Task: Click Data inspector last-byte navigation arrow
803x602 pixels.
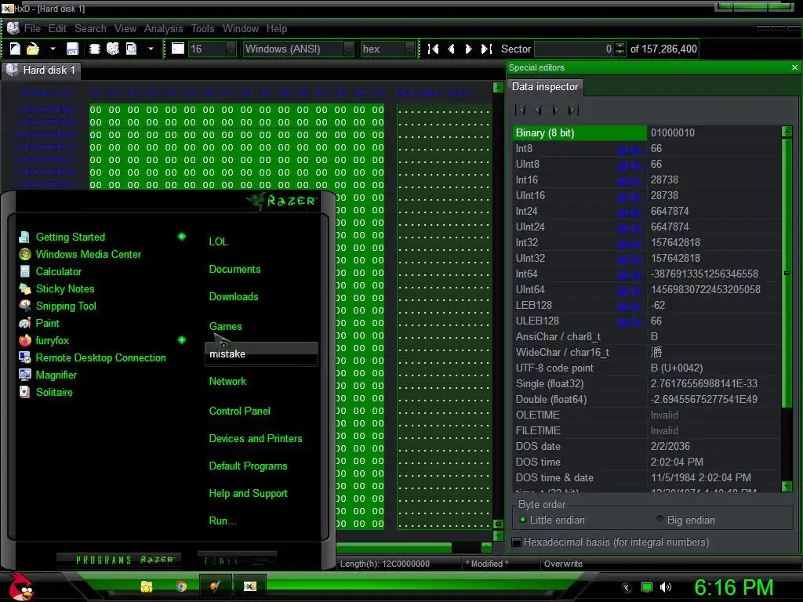Action: [573, 110]
